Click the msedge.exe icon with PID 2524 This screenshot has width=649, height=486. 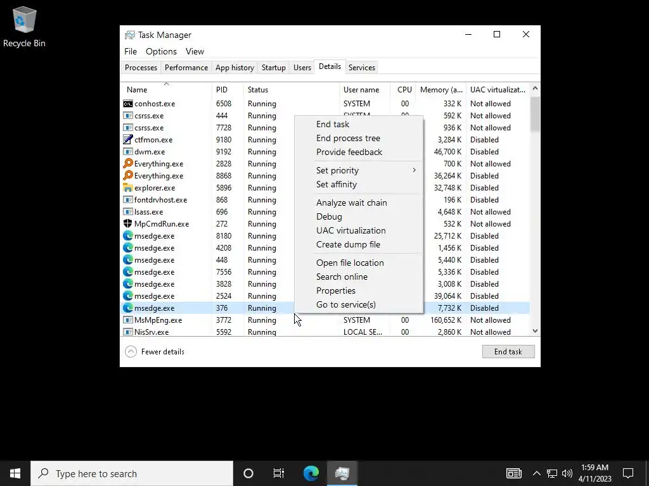128,296
